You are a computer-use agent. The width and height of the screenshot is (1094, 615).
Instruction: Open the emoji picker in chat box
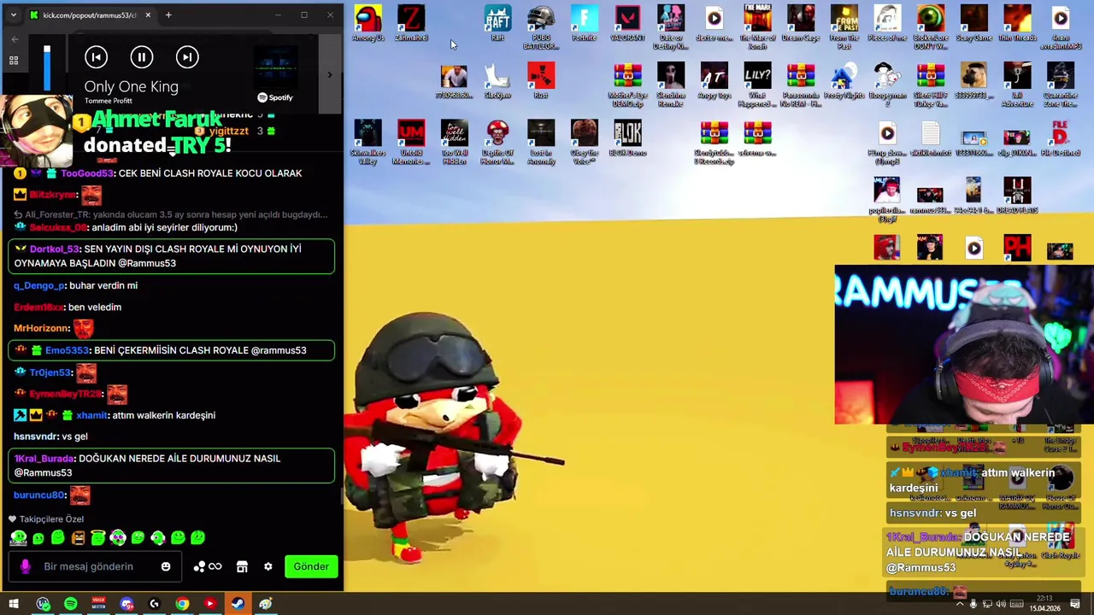click(x=166, y=566)
